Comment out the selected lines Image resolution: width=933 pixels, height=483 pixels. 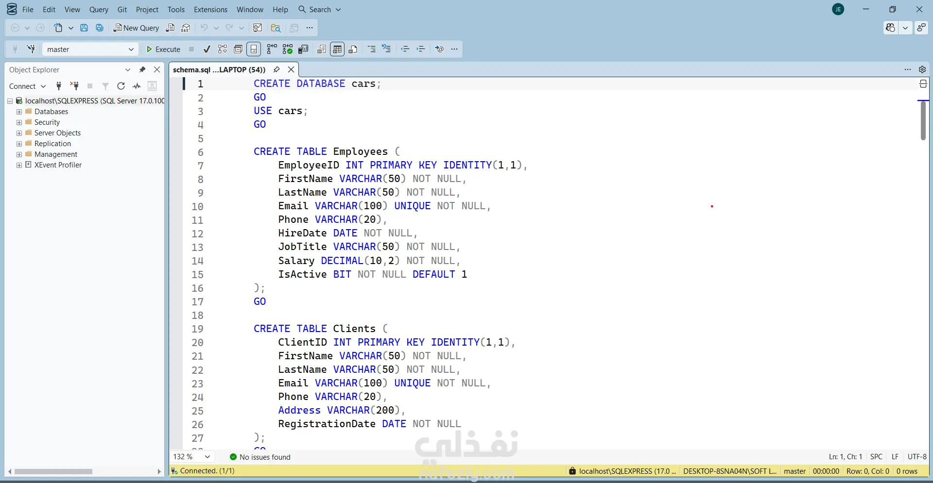pyautogui.click(x=372, y=49)
